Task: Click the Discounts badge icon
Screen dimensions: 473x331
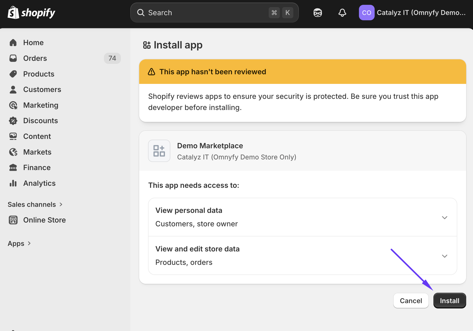Action: click(x=13, y=121)
